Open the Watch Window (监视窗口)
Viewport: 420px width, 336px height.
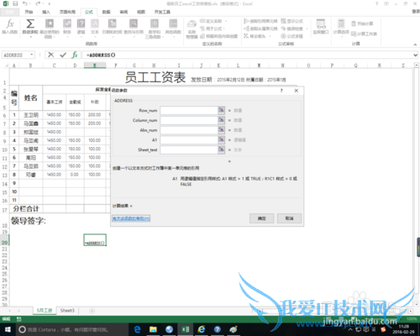[321, 26]
